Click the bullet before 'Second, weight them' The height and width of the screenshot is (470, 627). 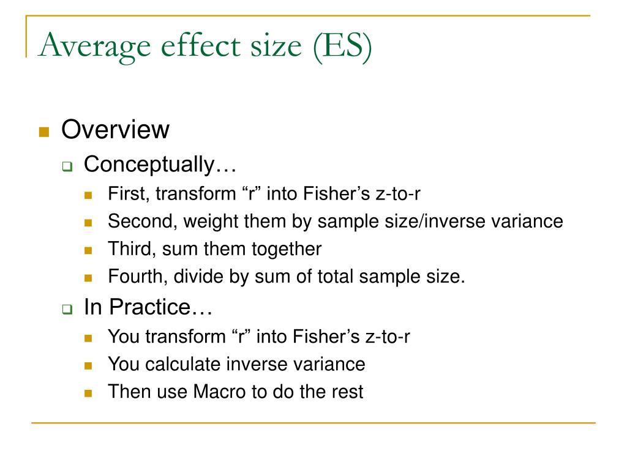click(x=88, y=223)
